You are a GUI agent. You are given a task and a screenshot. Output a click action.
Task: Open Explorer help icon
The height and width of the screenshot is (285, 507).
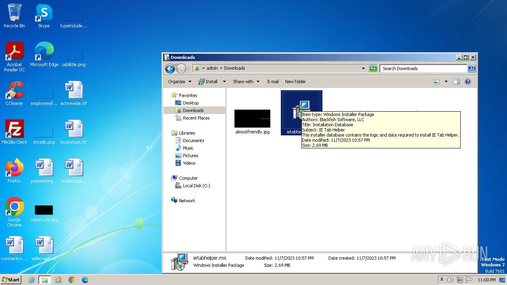coord(468,82)
